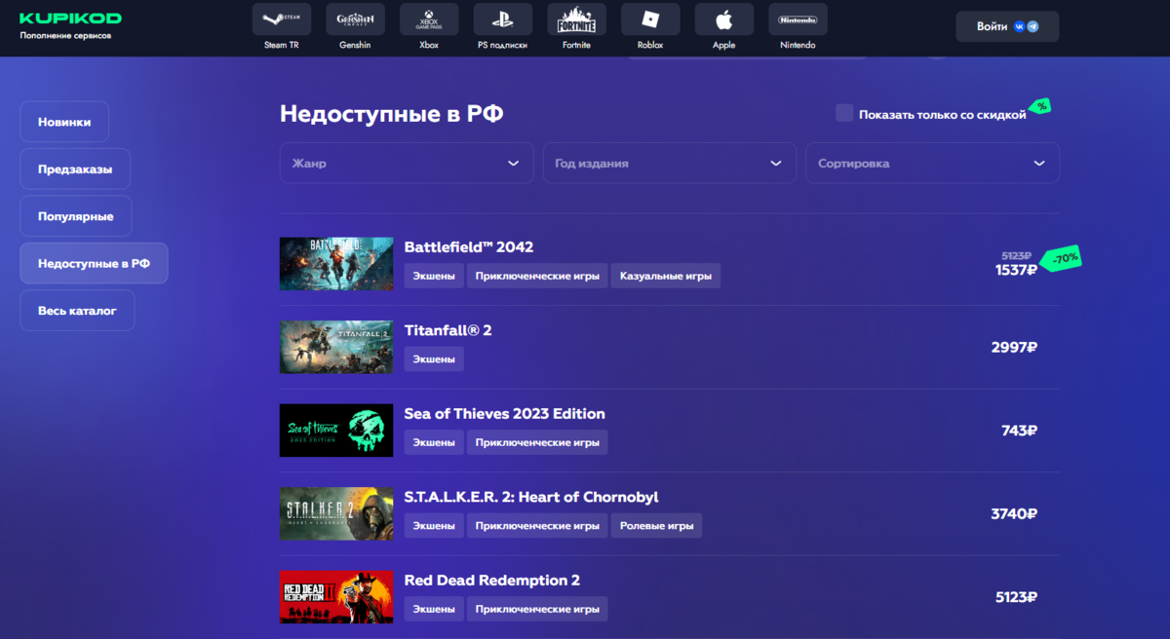Open the Весь каталог catalog page

tap(77, 310)
